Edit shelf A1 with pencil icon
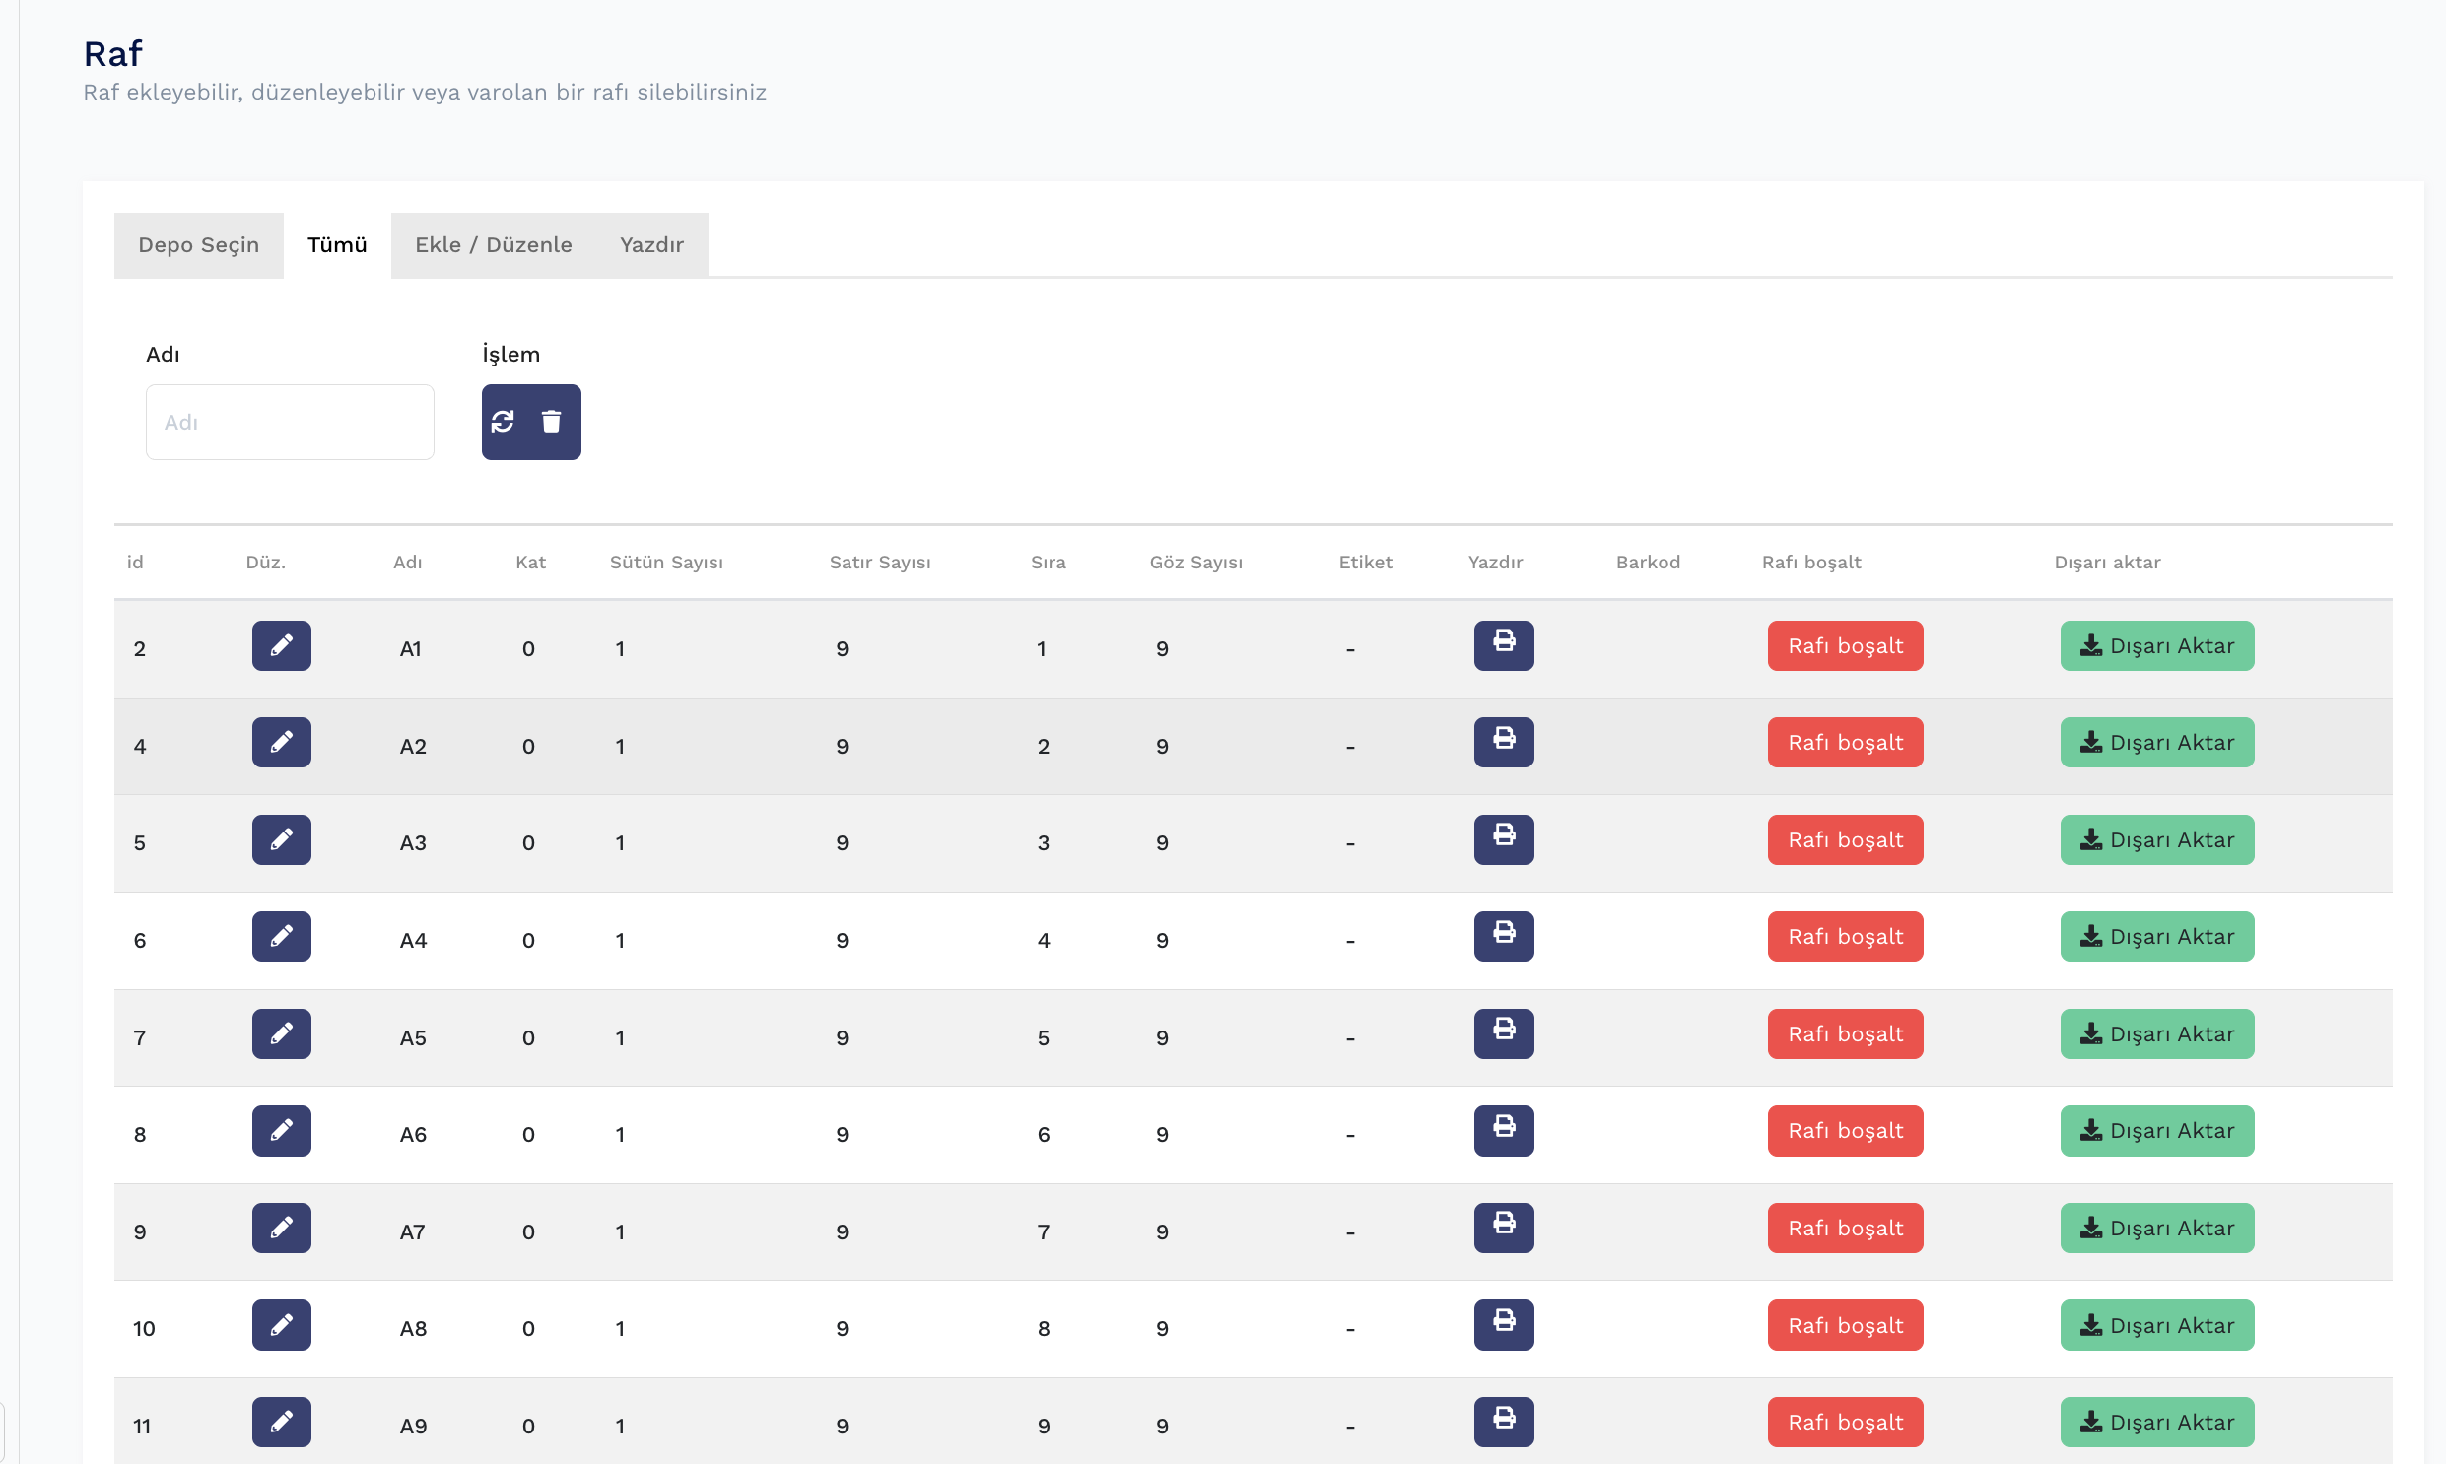The image size is (2446, 1464). click(x=281, y=646)
